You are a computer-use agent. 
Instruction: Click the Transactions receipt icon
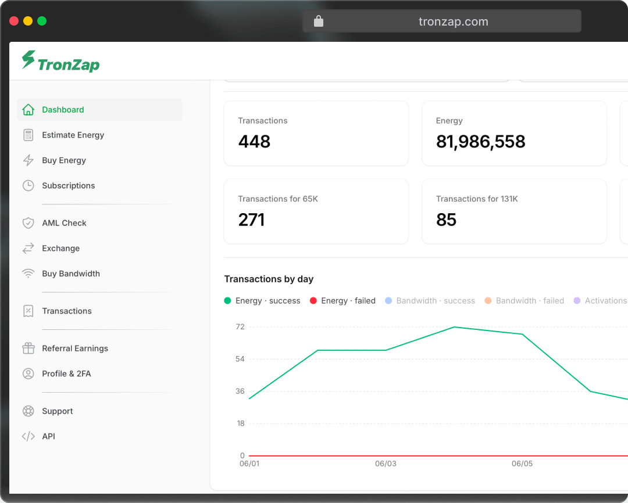[x=28, y=311]
